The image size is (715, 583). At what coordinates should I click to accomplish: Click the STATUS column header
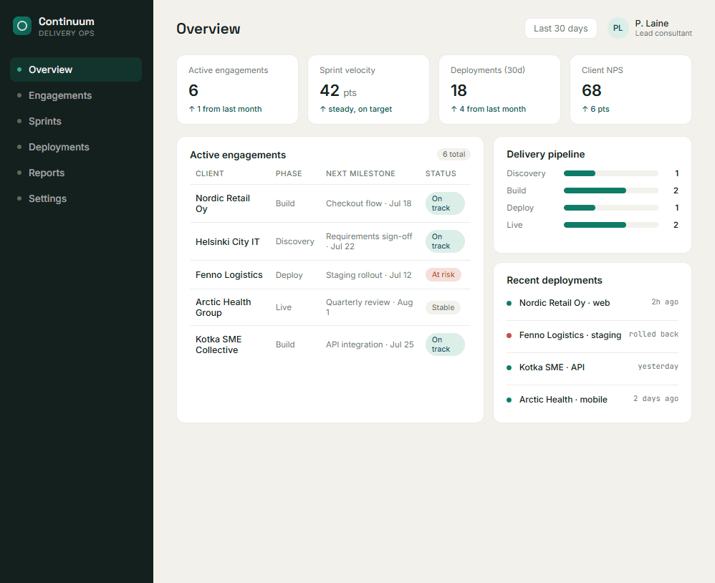pos(441,173)
